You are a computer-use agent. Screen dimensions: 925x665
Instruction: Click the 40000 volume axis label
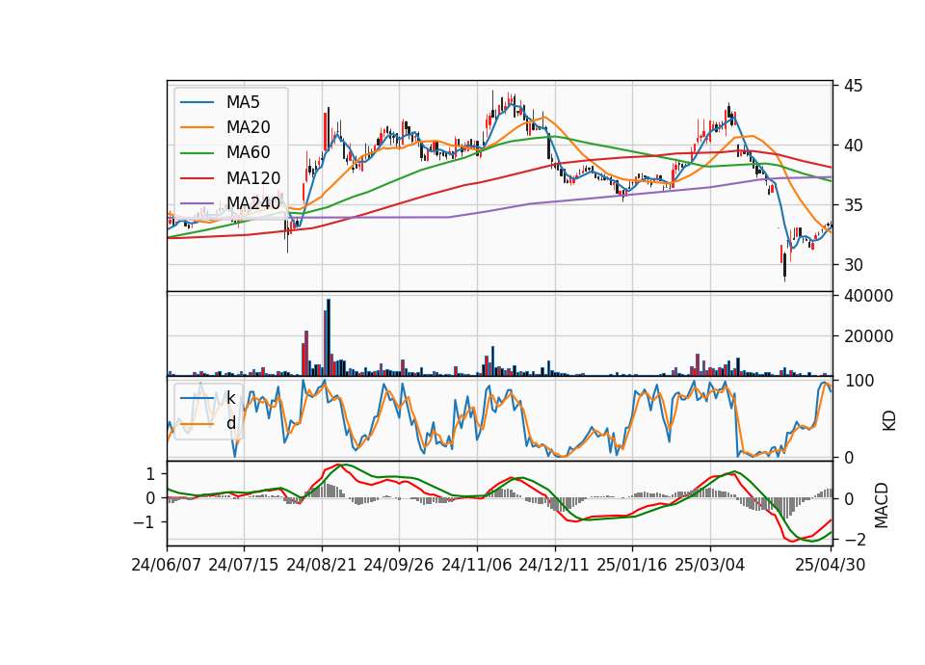coord(868,296)
